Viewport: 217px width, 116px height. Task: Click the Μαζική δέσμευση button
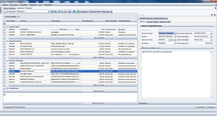pyautogui.click(x=146, y=18)
